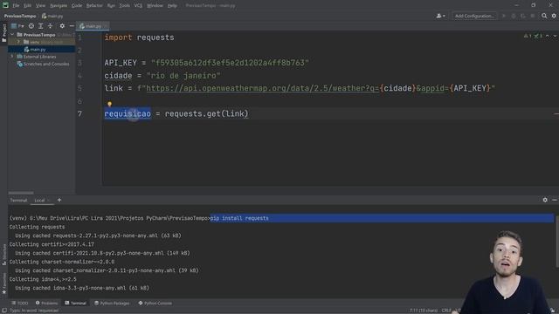Click Expand All icon in Project panel

click(41, 26)
